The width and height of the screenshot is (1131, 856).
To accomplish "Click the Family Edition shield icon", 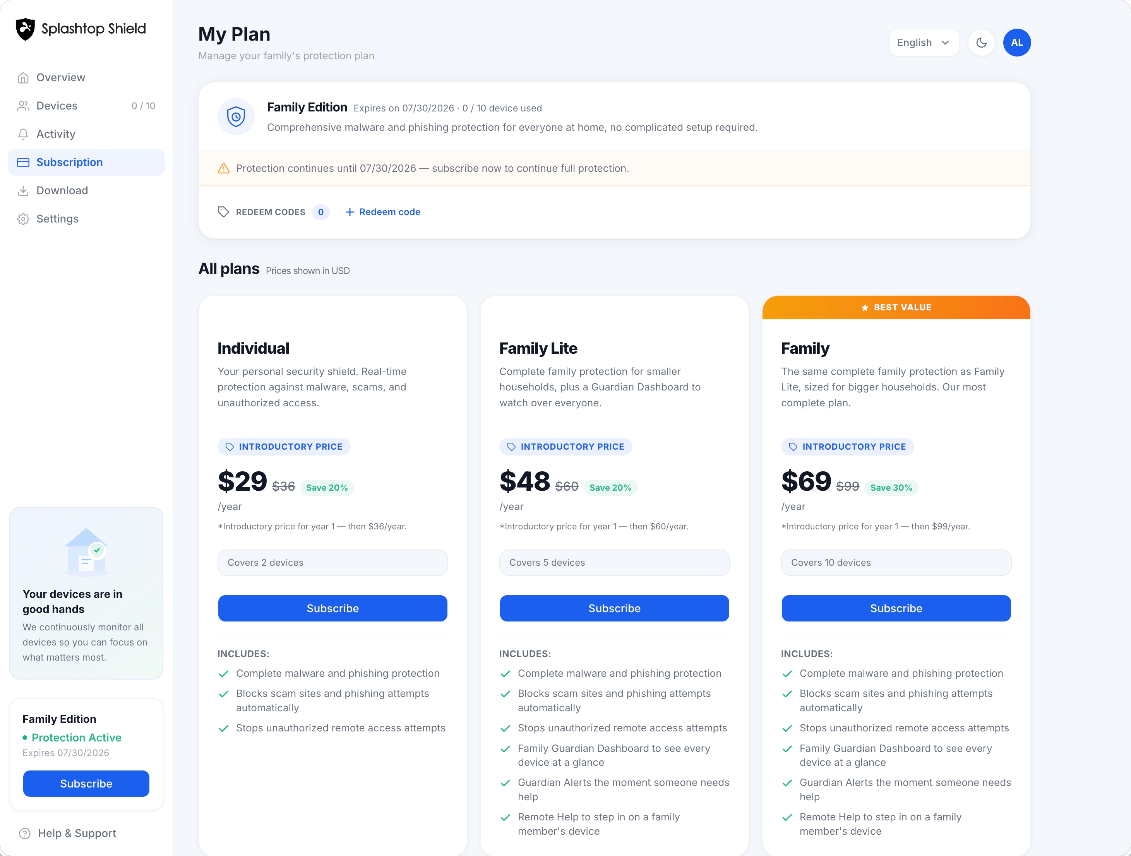I will (236, 116).
